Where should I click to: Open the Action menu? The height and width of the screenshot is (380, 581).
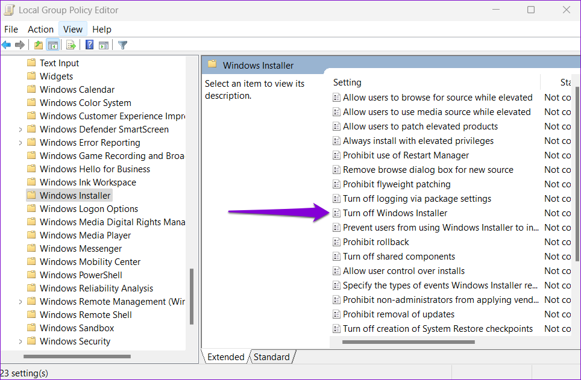(x=40, y=29)
